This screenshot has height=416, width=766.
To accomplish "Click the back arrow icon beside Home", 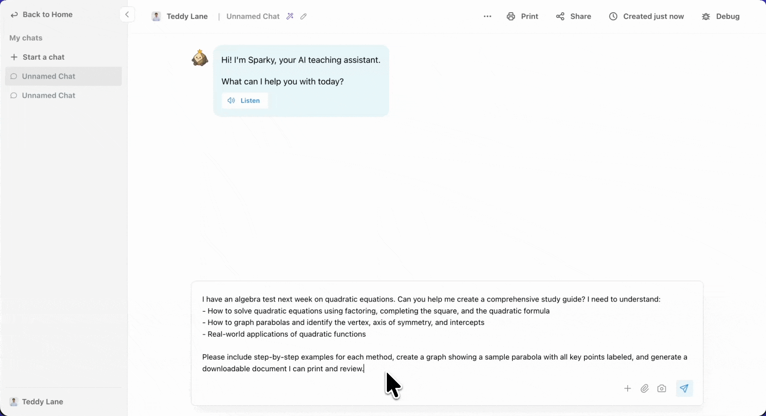I will [x=14, y=15].
